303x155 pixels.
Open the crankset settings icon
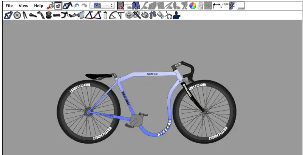click(x=137, y=15)
